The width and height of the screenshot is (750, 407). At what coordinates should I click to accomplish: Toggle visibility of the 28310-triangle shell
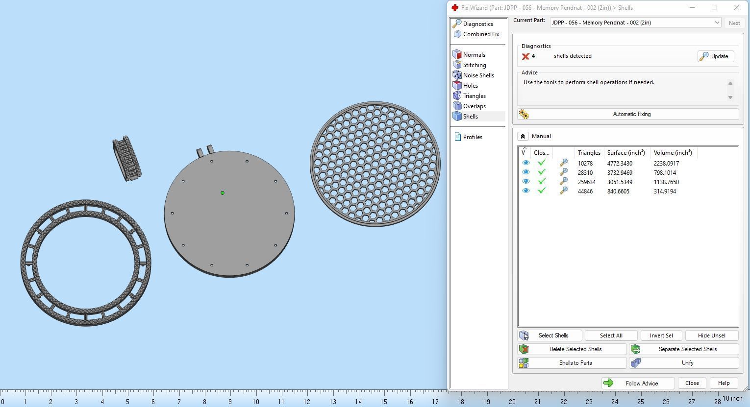(526, 172)
